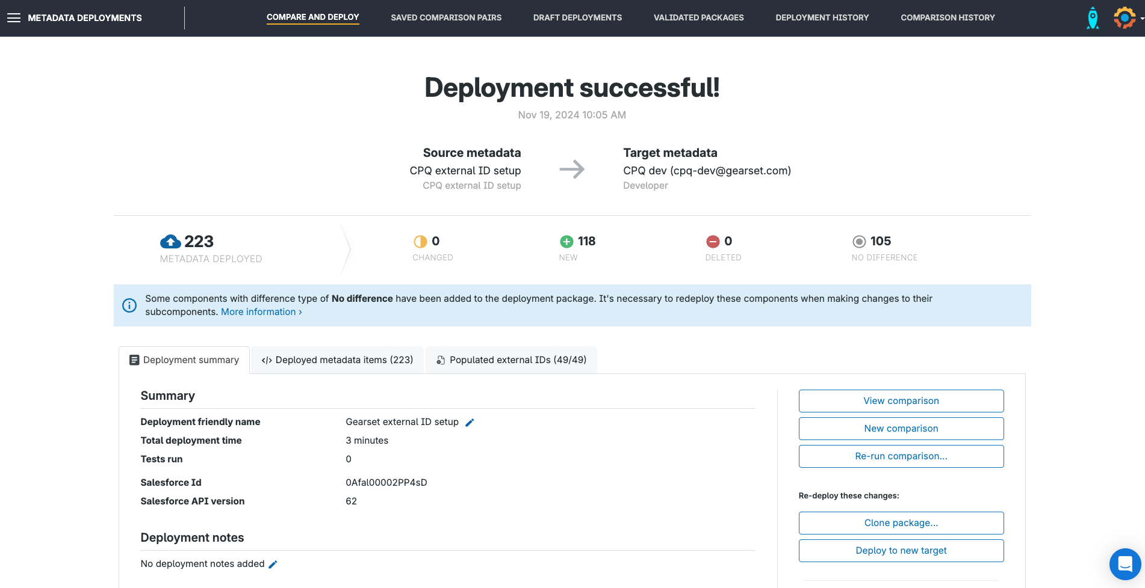Expand the account dropdown arrow
The width and height of the screenshot is (1145, 588).
[1141, 19]
